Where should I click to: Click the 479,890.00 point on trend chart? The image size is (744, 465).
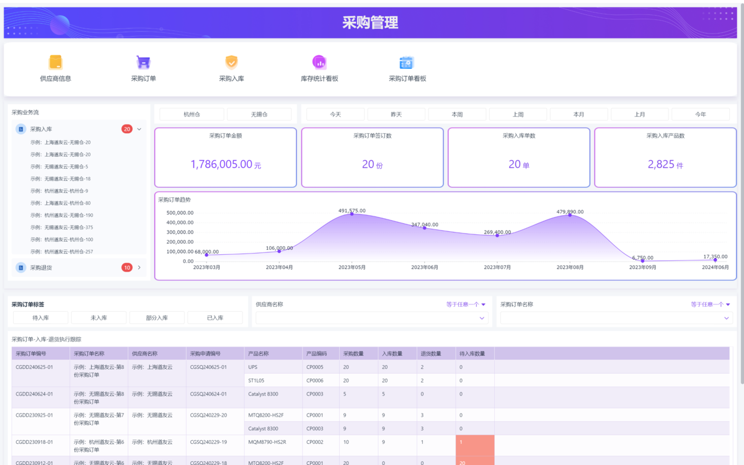tap(569, 215)
